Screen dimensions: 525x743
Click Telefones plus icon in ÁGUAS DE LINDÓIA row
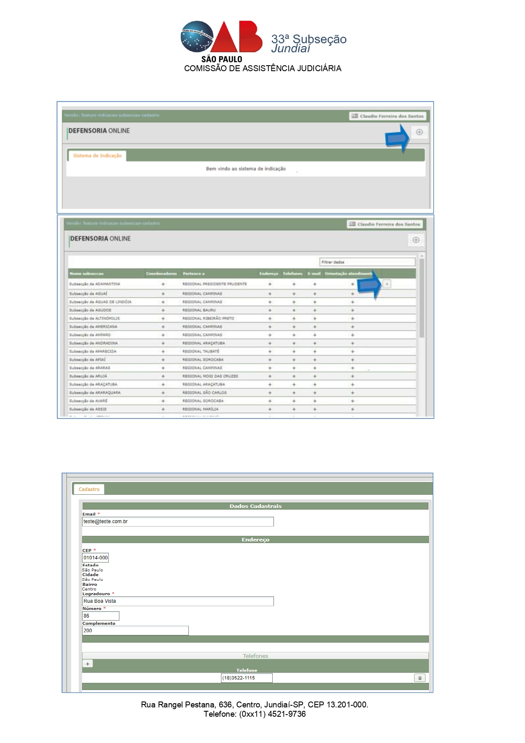coord(294,302)
